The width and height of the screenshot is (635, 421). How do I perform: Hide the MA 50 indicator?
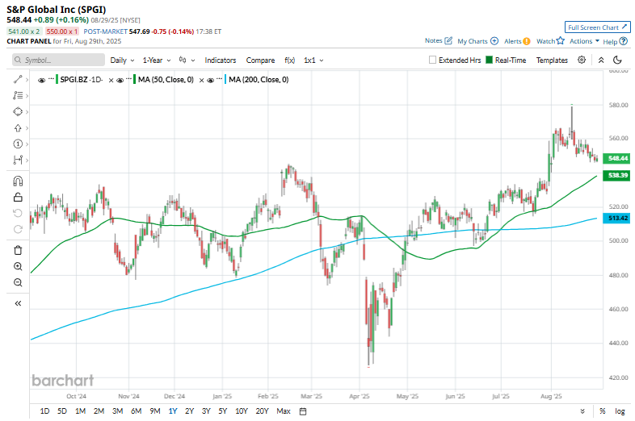[120, 80]
